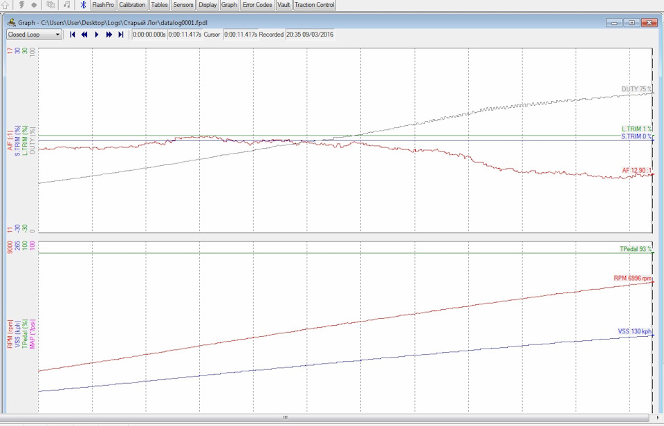The height and width of the screenshot is (426, 664).
Task: Click the VSS 130 kph graph label
Action: coord(635,331)
